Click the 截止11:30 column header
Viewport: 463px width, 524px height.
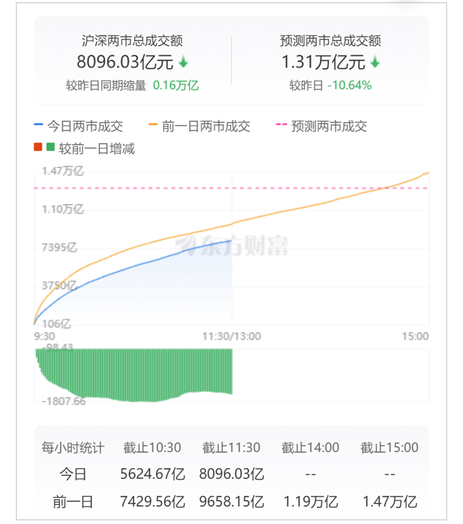point(231,447)
